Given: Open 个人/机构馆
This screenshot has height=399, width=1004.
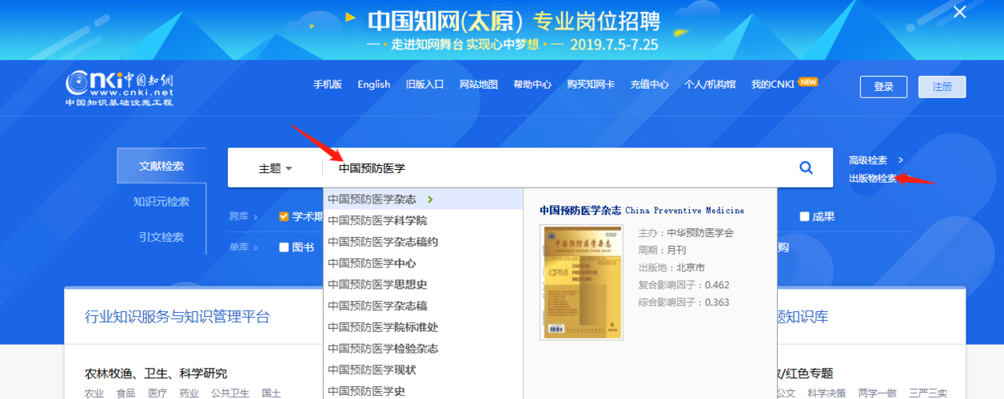Looking at the screenshot, I should [710, 85].
